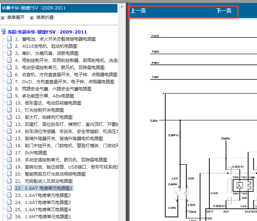Click page icon beside item 10 倒车雷达
The image size is (257, 221).
point(9,103)
